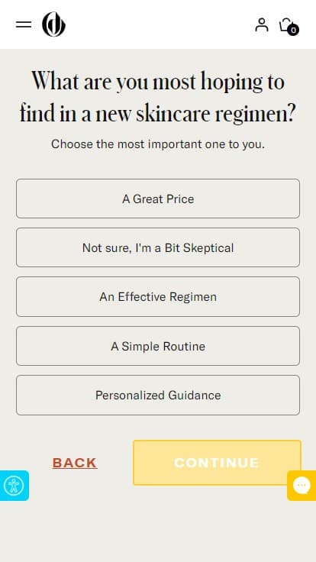Tap the word "Regimen" in third option
Screen dimensions: 316x562
193,297
